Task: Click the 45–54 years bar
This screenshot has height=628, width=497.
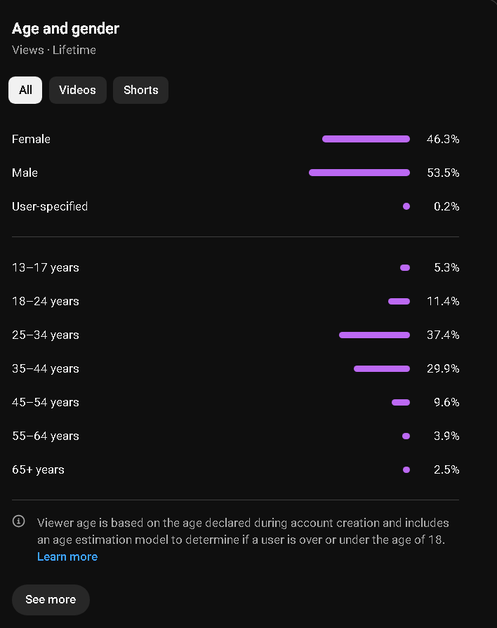Action: pyautogui.click(x=401, y=402)
